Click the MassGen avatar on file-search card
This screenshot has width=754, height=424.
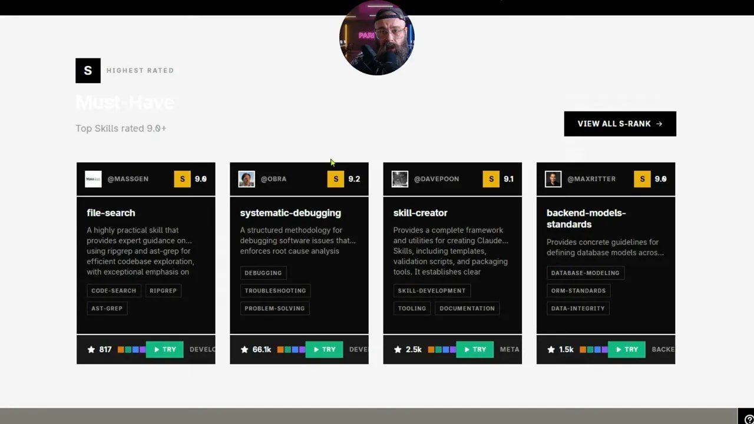[x=93, y=178]
